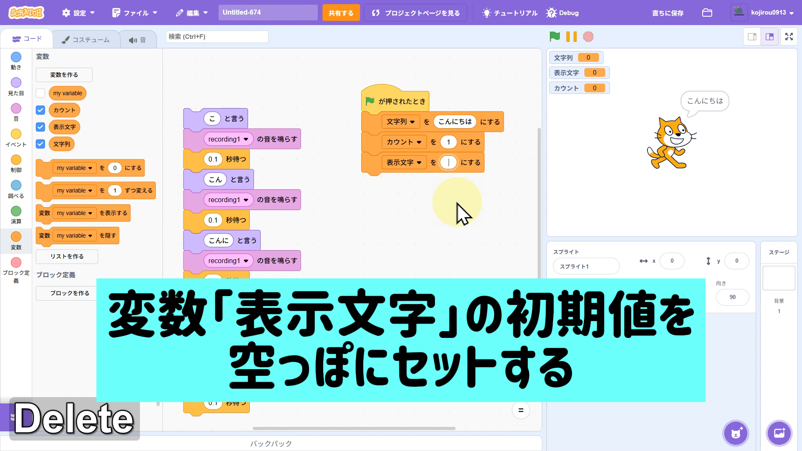Click the choose a sprite button
The image size is (802, 451).
(736, 433)
